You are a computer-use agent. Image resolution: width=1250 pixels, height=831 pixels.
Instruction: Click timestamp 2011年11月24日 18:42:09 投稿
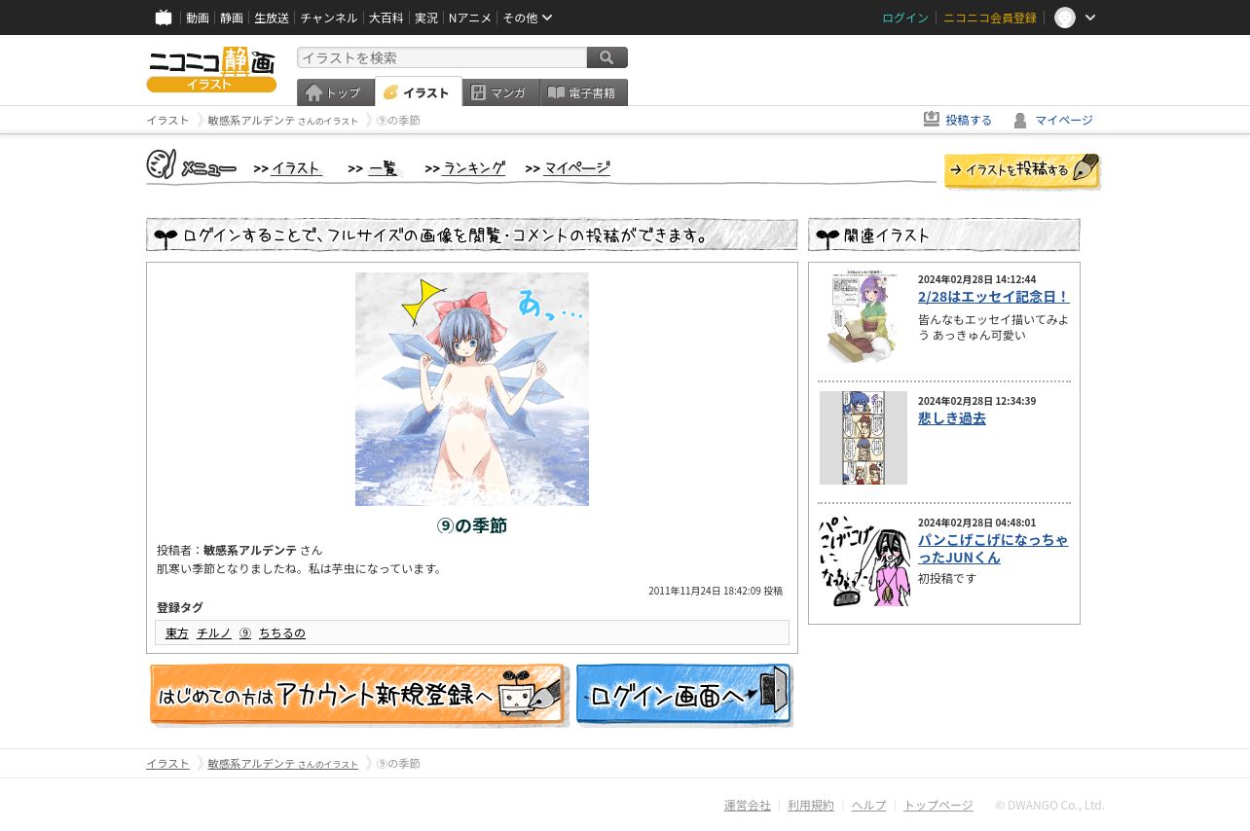point(716,591)
